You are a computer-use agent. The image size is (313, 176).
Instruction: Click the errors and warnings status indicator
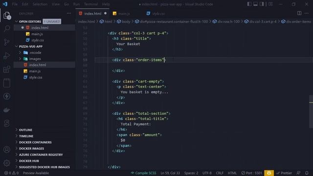(11, 173)
